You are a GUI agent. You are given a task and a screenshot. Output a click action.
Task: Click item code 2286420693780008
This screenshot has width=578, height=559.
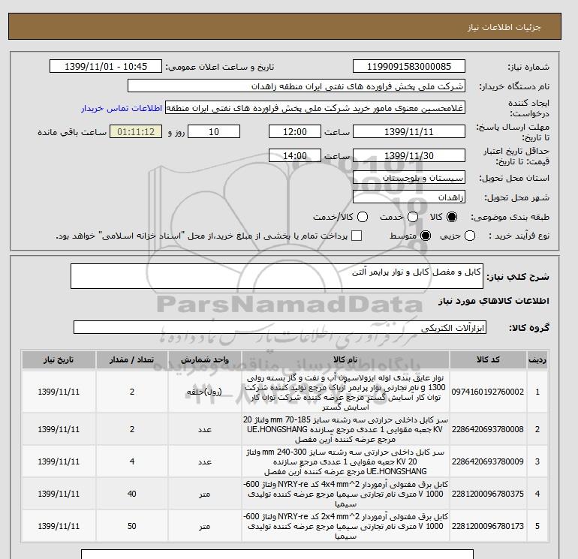pos(488,429)
